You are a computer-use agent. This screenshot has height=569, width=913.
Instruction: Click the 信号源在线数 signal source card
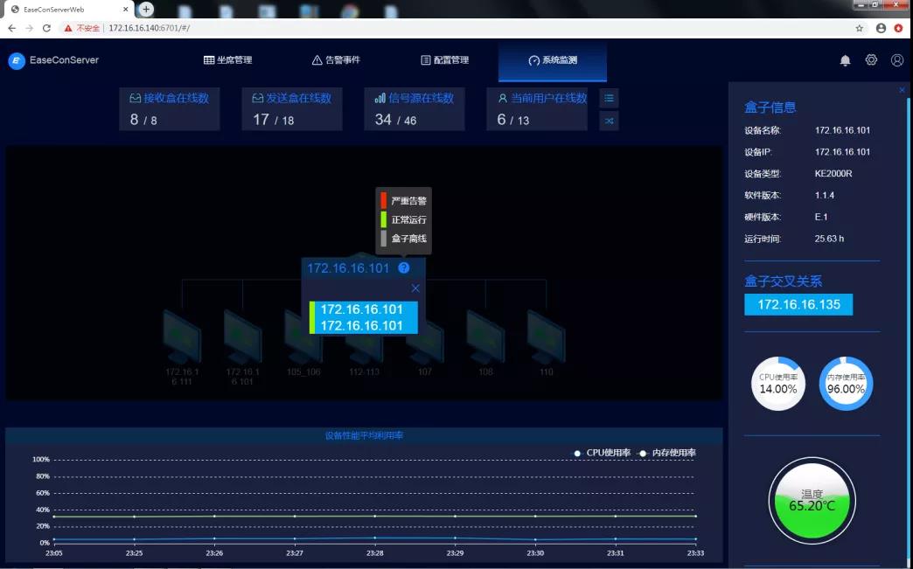(414, 109)
